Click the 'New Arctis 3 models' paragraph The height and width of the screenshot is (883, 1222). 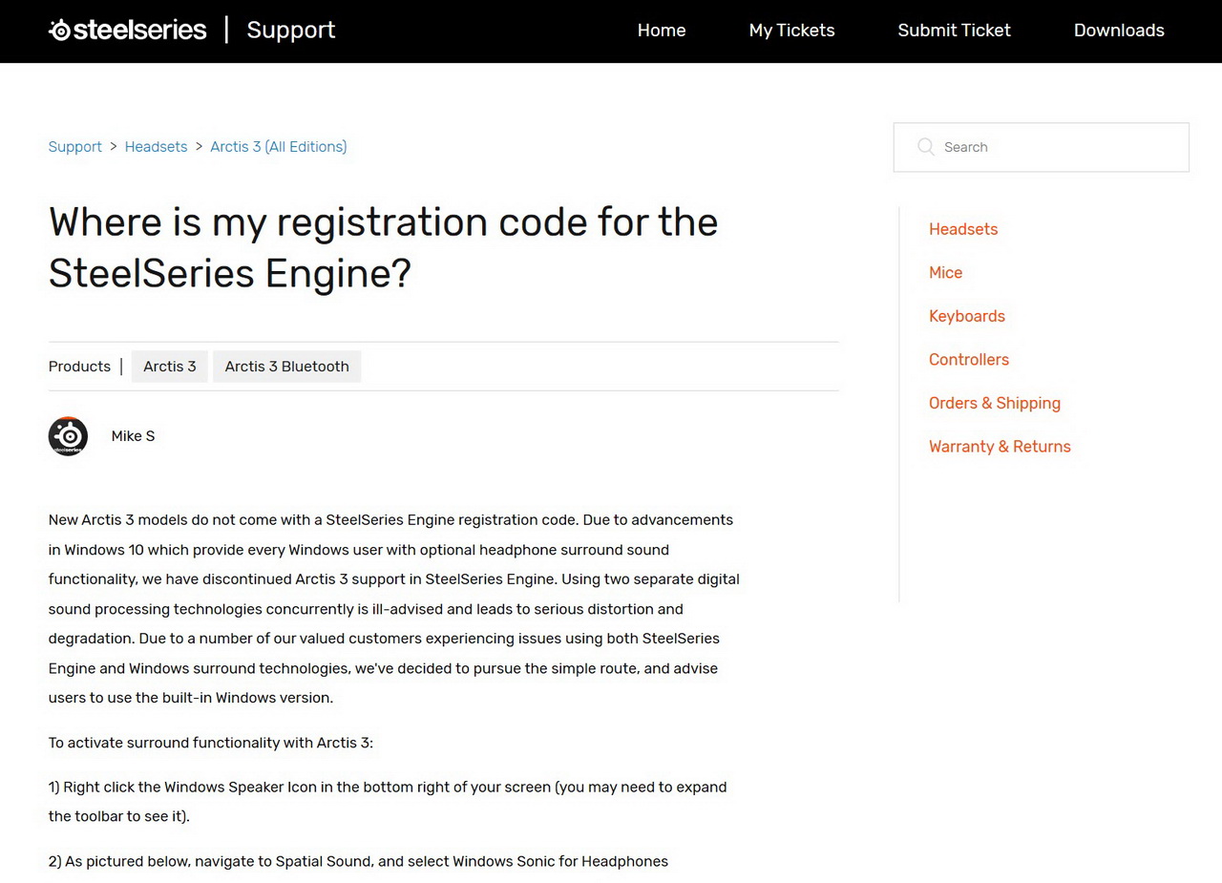click(394, 609)
